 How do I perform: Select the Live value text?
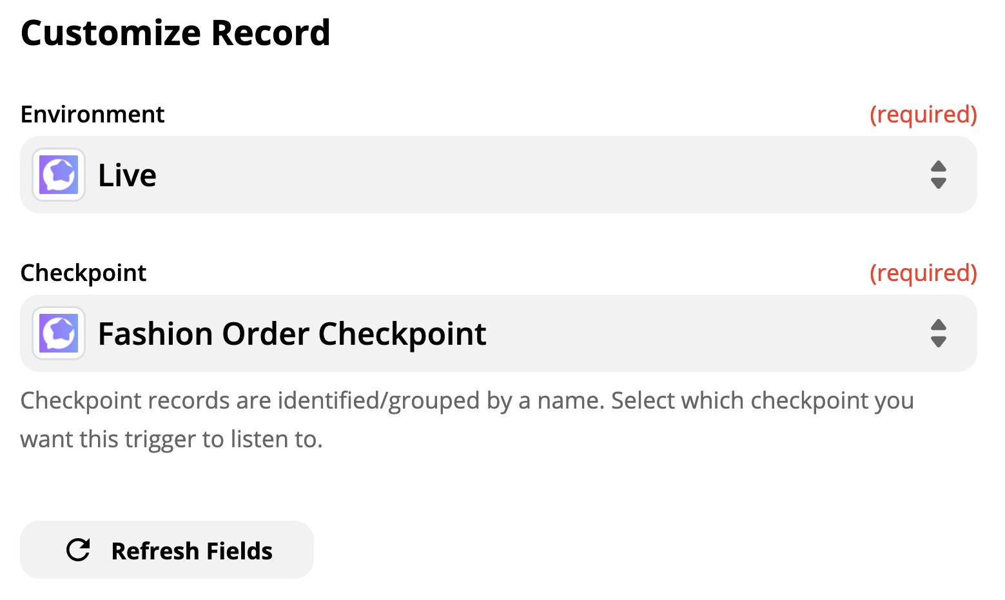[127, 175]
